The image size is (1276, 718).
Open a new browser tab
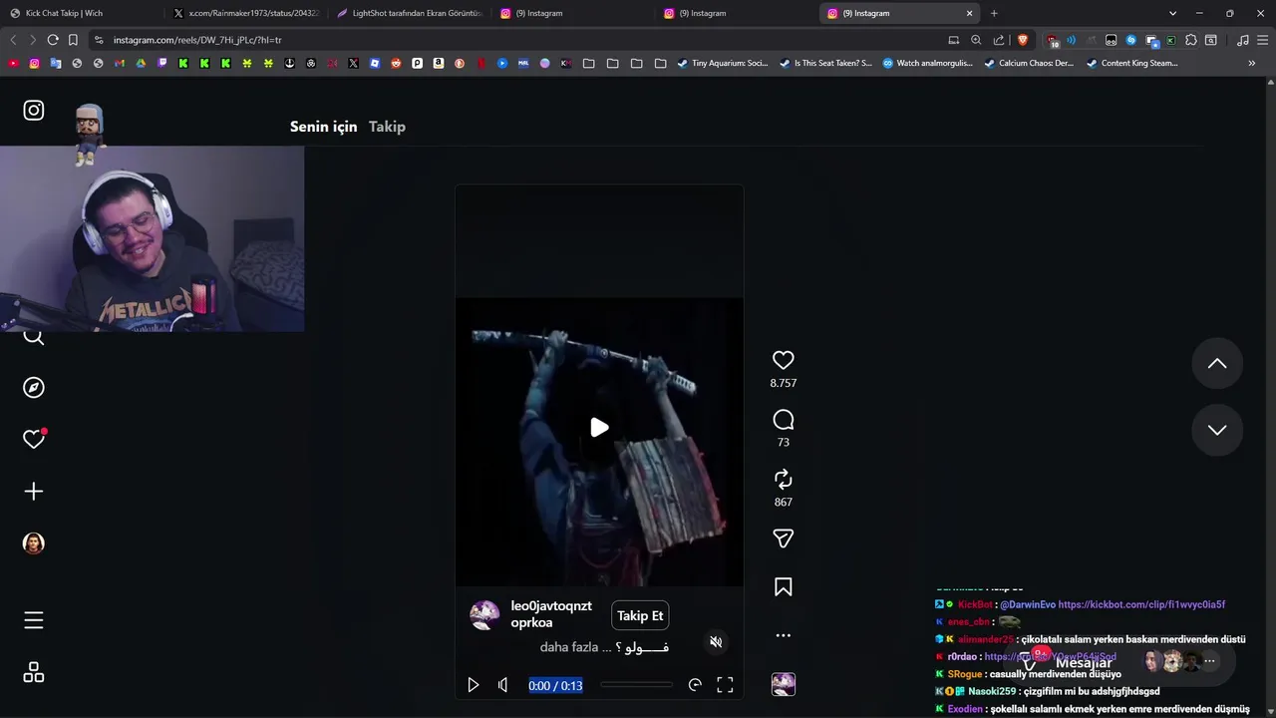tap(994, 13)
